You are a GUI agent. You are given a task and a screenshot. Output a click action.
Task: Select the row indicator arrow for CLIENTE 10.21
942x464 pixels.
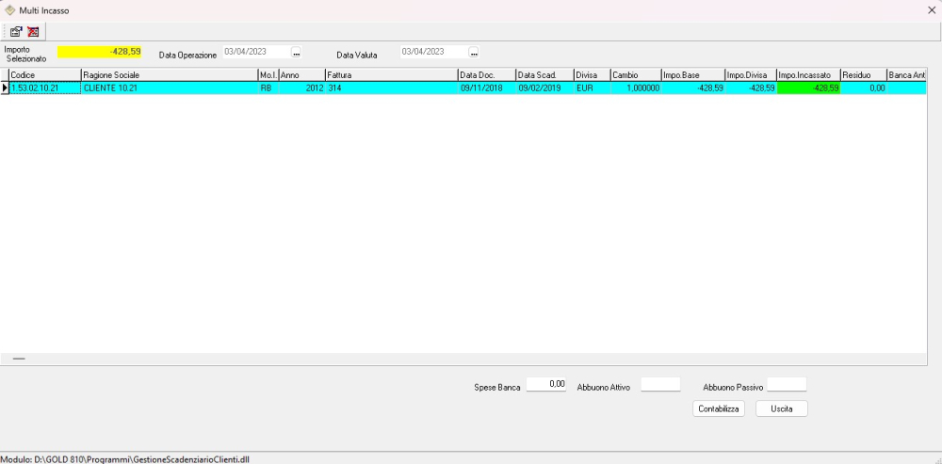5,88
